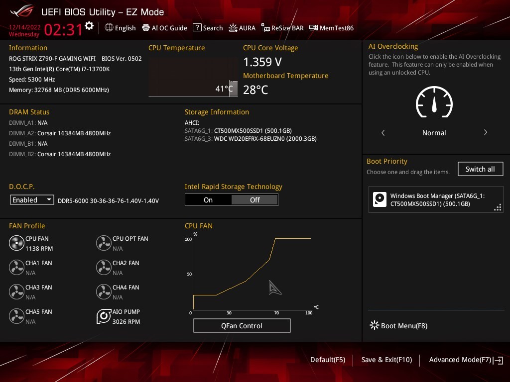Click the DIMM_A2 Corsair 16384MB entry
The height and width of the screenshot is (382, 510).
(60, 133)
